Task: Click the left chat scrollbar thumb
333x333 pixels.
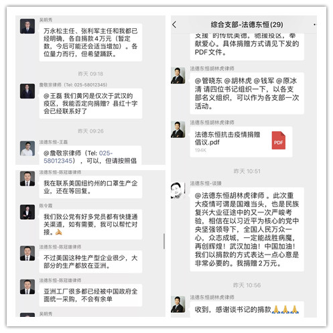Action: (164, 241)
